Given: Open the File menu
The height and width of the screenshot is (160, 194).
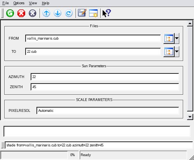Looking at the screenshot, I should click(5, 3).
